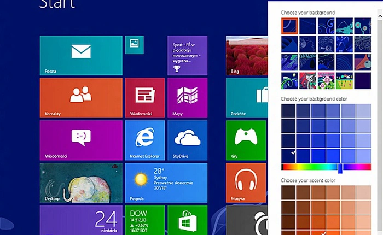Choose the green swirl with moon background
Image resolution: width=383 pixels, height=235 pixels.
[289, 81]
